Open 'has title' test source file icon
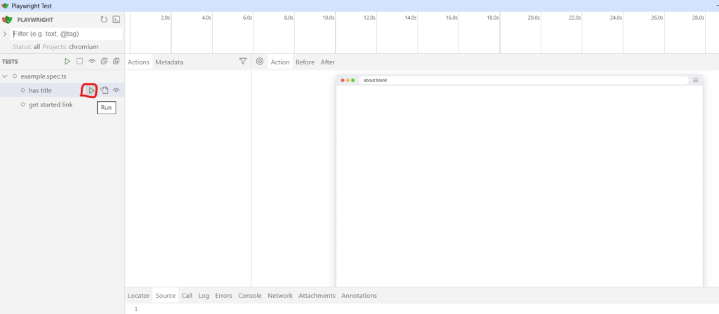This screenshot has height=314, width=719. coord(104,90)
